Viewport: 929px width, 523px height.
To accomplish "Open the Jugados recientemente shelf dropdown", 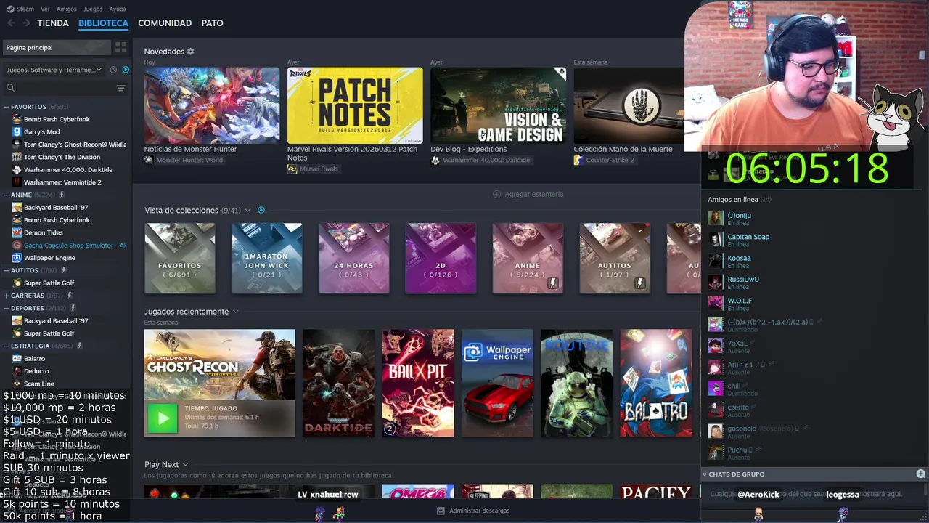I will tap(235, 312).
